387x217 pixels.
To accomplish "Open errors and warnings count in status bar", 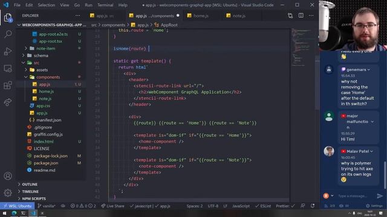I will 83,206.
